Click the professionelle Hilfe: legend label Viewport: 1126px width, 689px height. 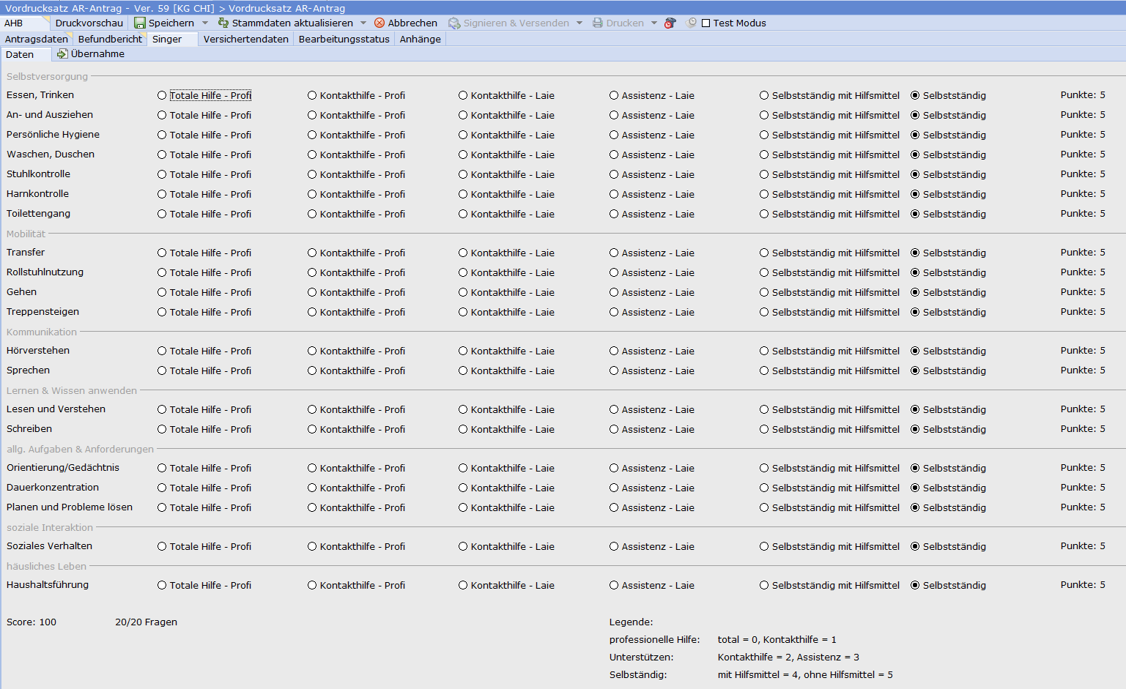[654, 640]
